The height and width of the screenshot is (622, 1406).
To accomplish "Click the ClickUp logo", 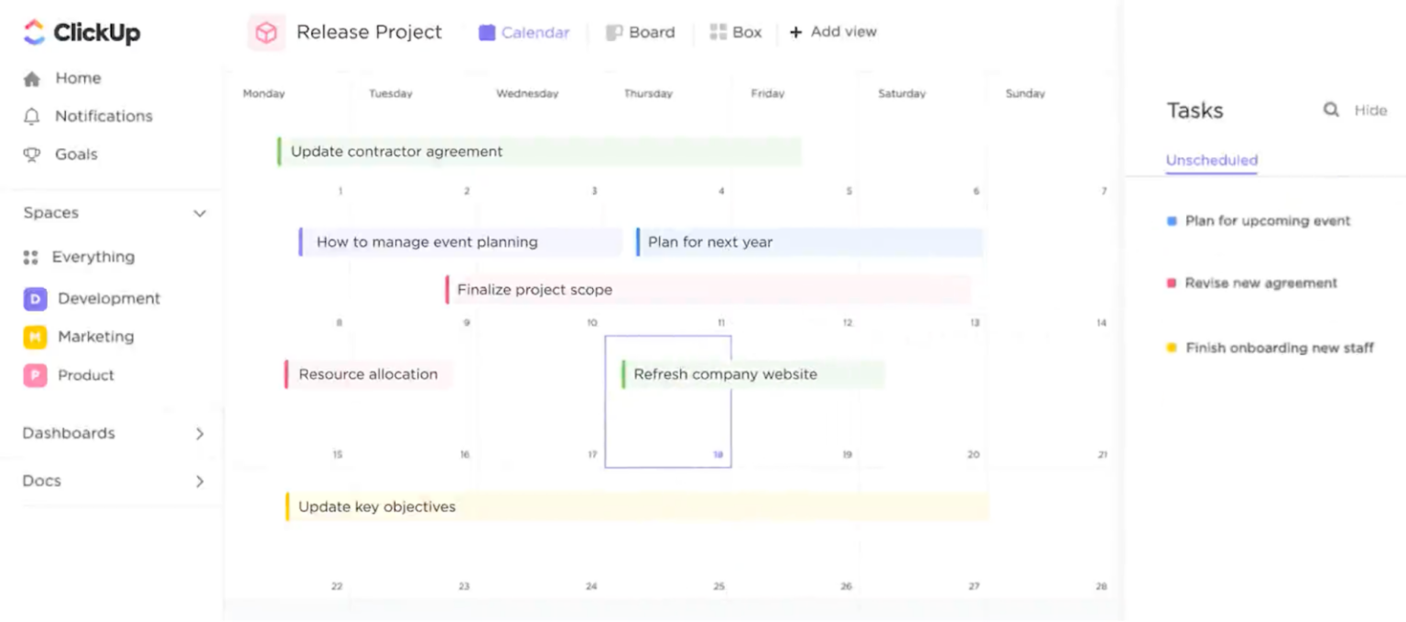I will click(x=81, y=32).
